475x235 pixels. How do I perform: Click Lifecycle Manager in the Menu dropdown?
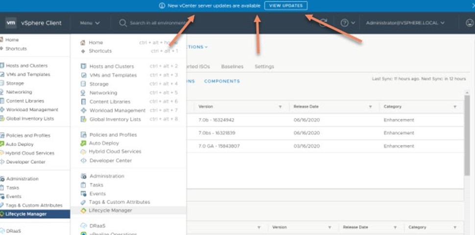[x=110, y=211]
